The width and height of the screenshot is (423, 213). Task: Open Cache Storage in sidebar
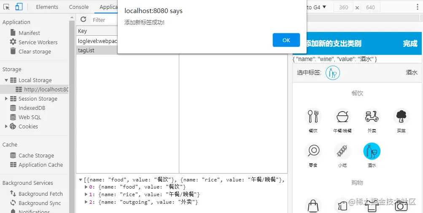36,155
